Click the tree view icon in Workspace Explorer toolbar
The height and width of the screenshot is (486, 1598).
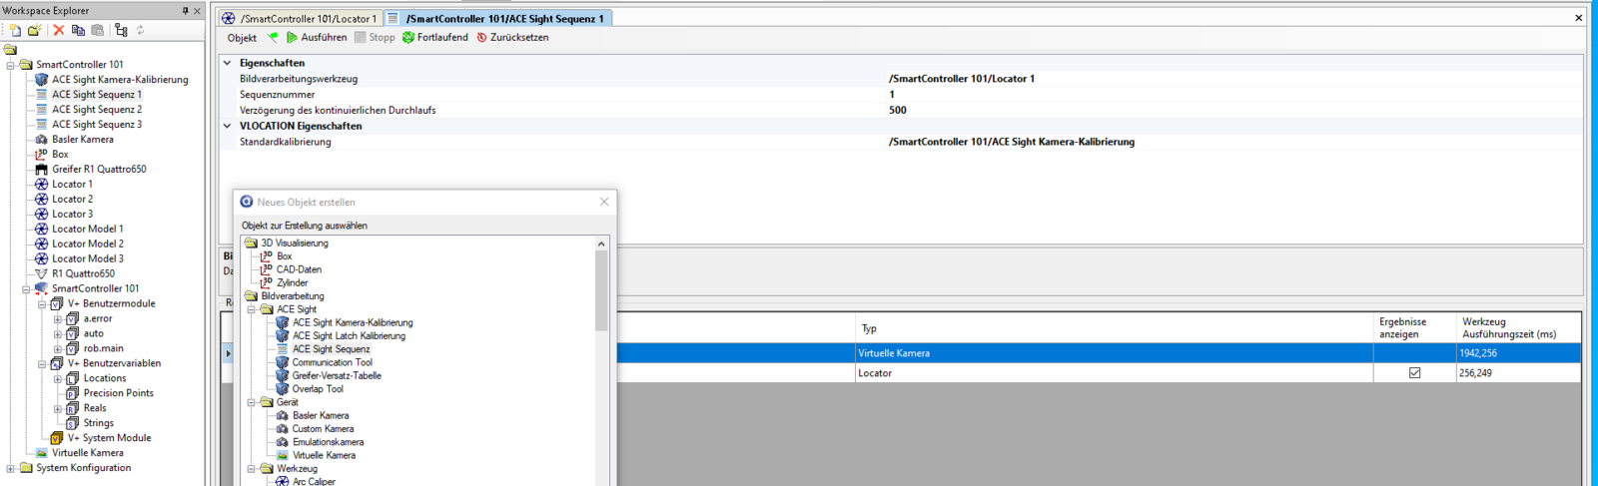click(121, 30)
